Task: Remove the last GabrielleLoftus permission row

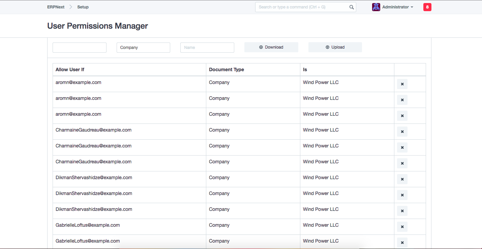Action: click(x=402, y=243)
